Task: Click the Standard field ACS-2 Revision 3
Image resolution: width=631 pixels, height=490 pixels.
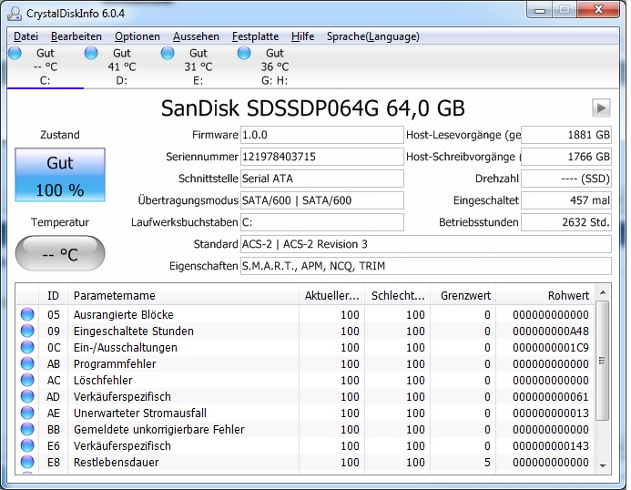Action: pos(426,244)
